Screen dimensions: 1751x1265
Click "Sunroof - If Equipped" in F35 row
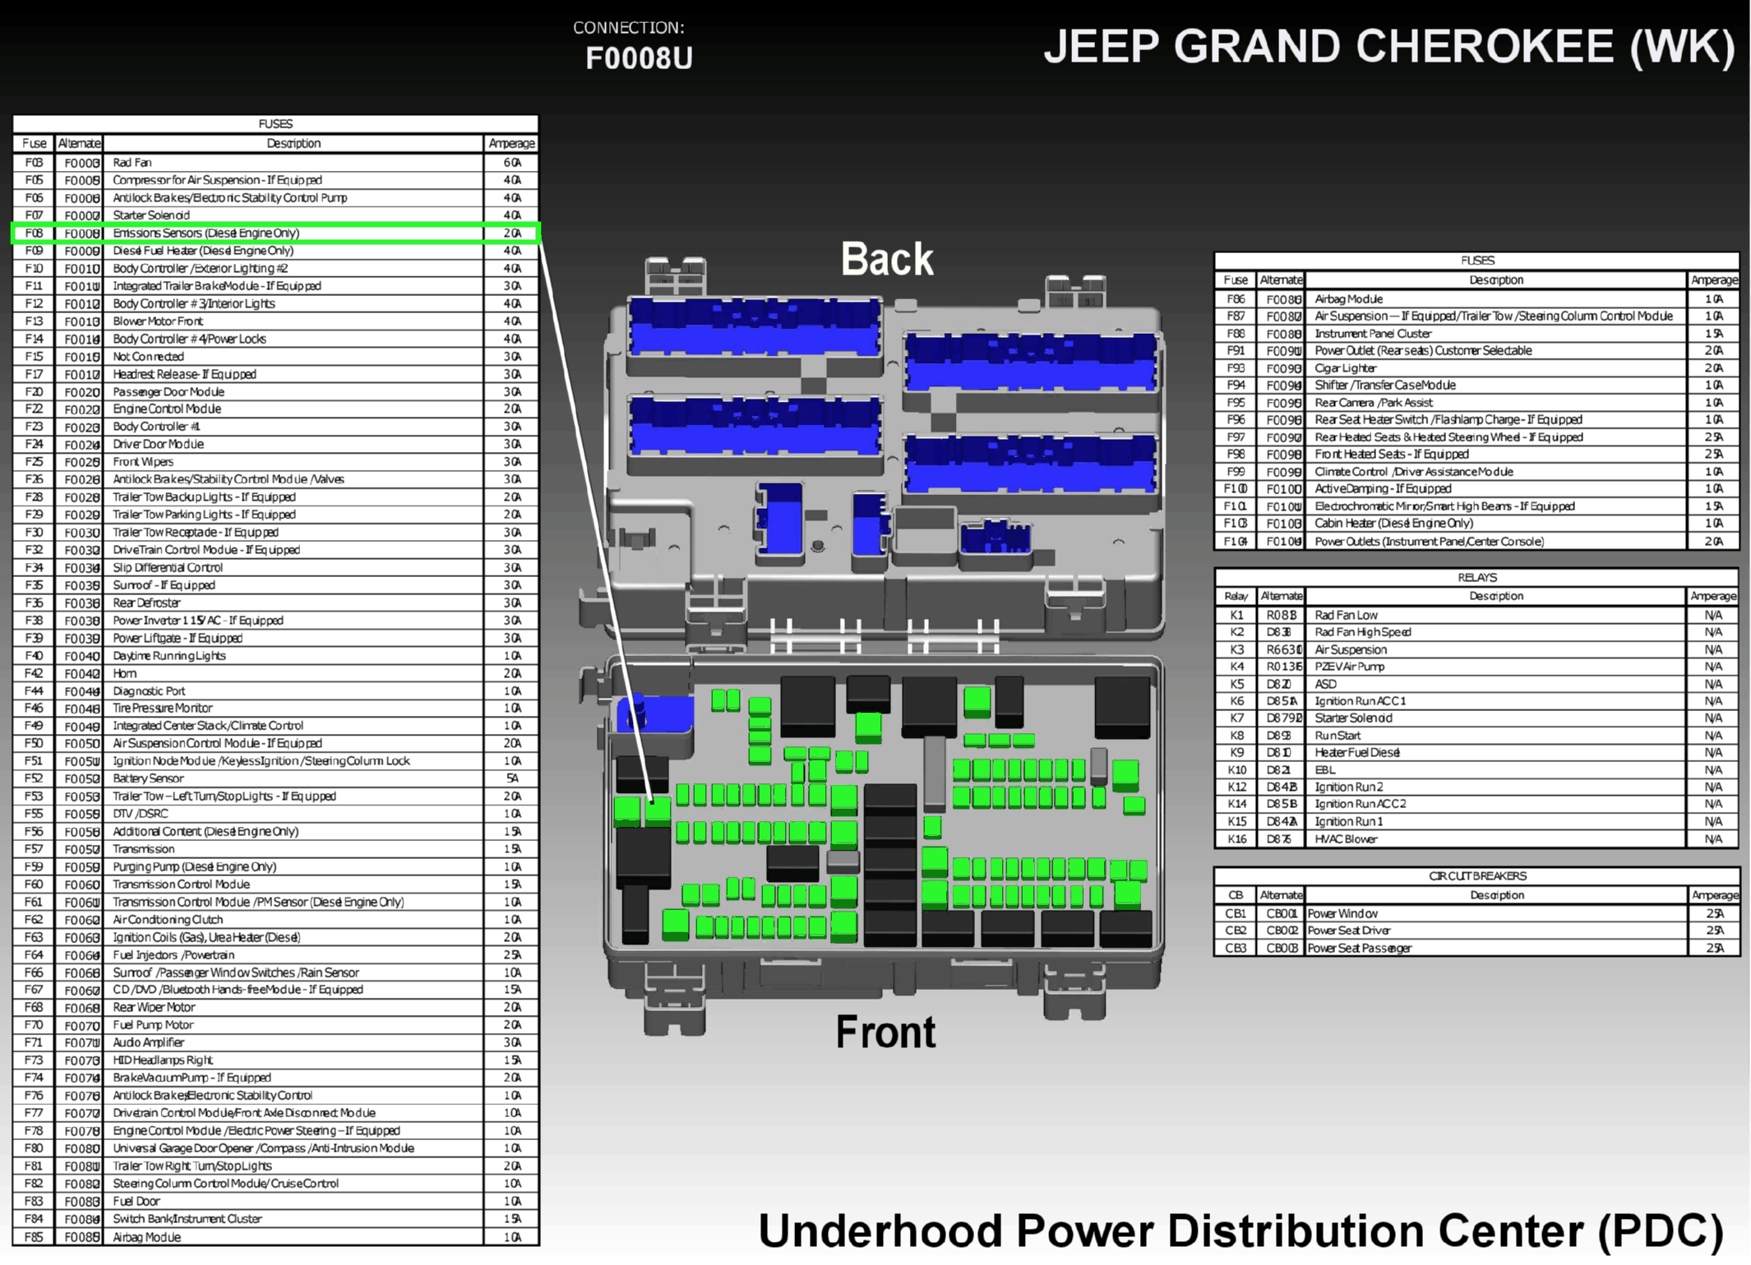(164, 585)
